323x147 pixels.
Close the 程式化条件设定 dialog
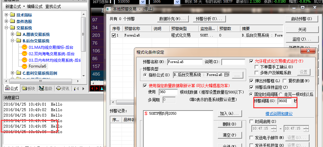(x=308, y=52)
